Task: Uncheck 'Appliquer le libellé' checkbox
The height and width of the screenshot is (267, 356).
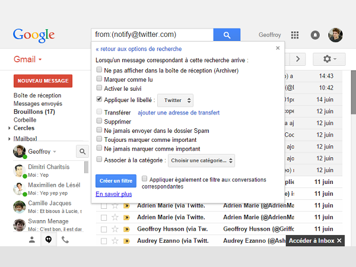Action: pos(99,99)
